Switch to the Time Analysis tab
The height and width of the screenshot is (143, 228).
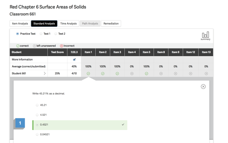(69, 24)
